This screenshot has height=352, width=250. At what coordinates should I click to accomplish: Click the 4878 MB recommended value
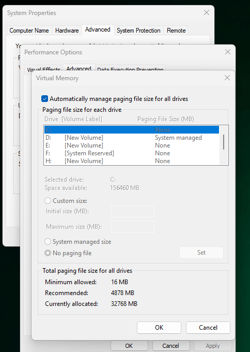pos(122,293)
